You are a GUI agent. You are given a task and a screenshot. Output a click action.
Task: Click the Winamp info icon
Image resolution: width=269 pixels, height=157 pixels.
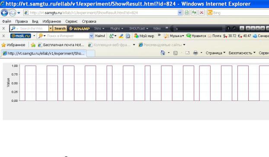click(228, 28)
